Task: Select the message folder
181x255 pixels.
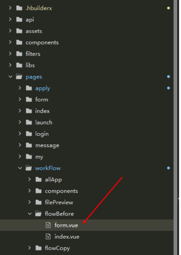Action: (x=87, y=145)
